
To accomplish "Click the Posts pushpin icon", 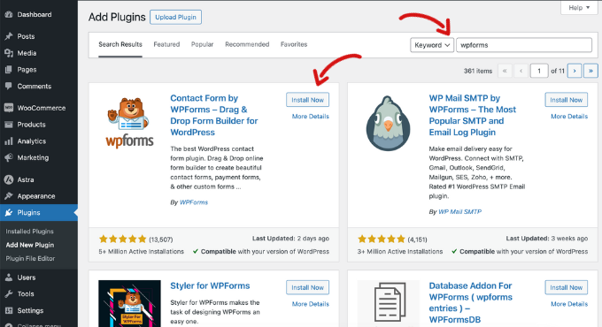I will coord(9,36).
